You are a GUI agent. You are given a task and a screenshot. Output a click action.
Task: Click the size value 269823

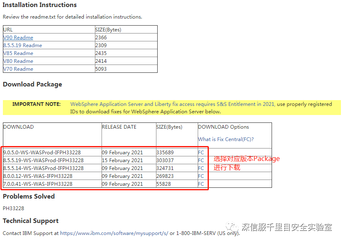(x=165, y=176)
